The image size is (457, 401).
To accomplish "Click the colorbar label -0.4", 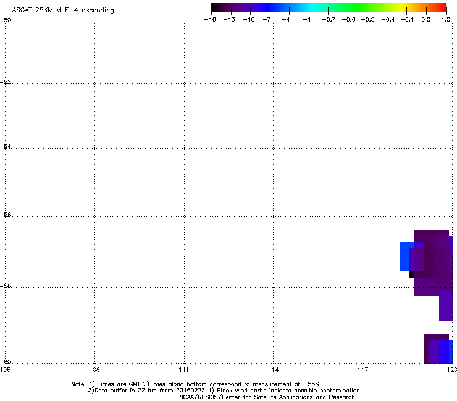I will (388, 20).
